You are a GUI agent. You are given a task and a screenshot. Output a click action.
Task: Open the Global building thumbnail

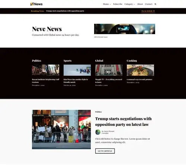(x=109, y=70)
